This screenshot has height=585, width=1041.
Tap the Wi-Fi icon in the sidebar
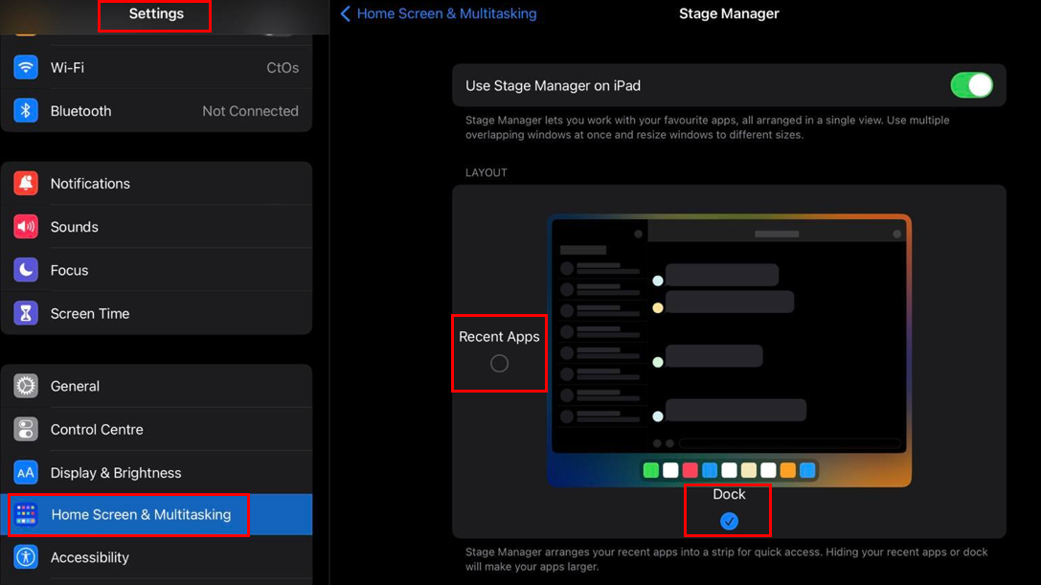point(26,67)
